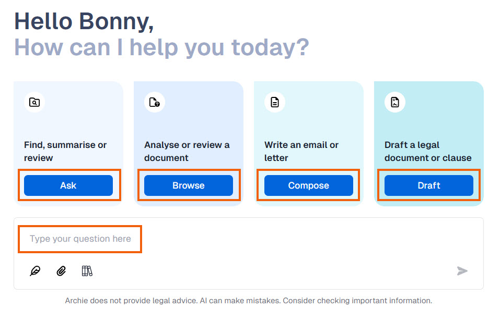This screenshot has width=500, height=310.
Task: Send the question with the arrow icon
Action: click(x=462, y=271)
